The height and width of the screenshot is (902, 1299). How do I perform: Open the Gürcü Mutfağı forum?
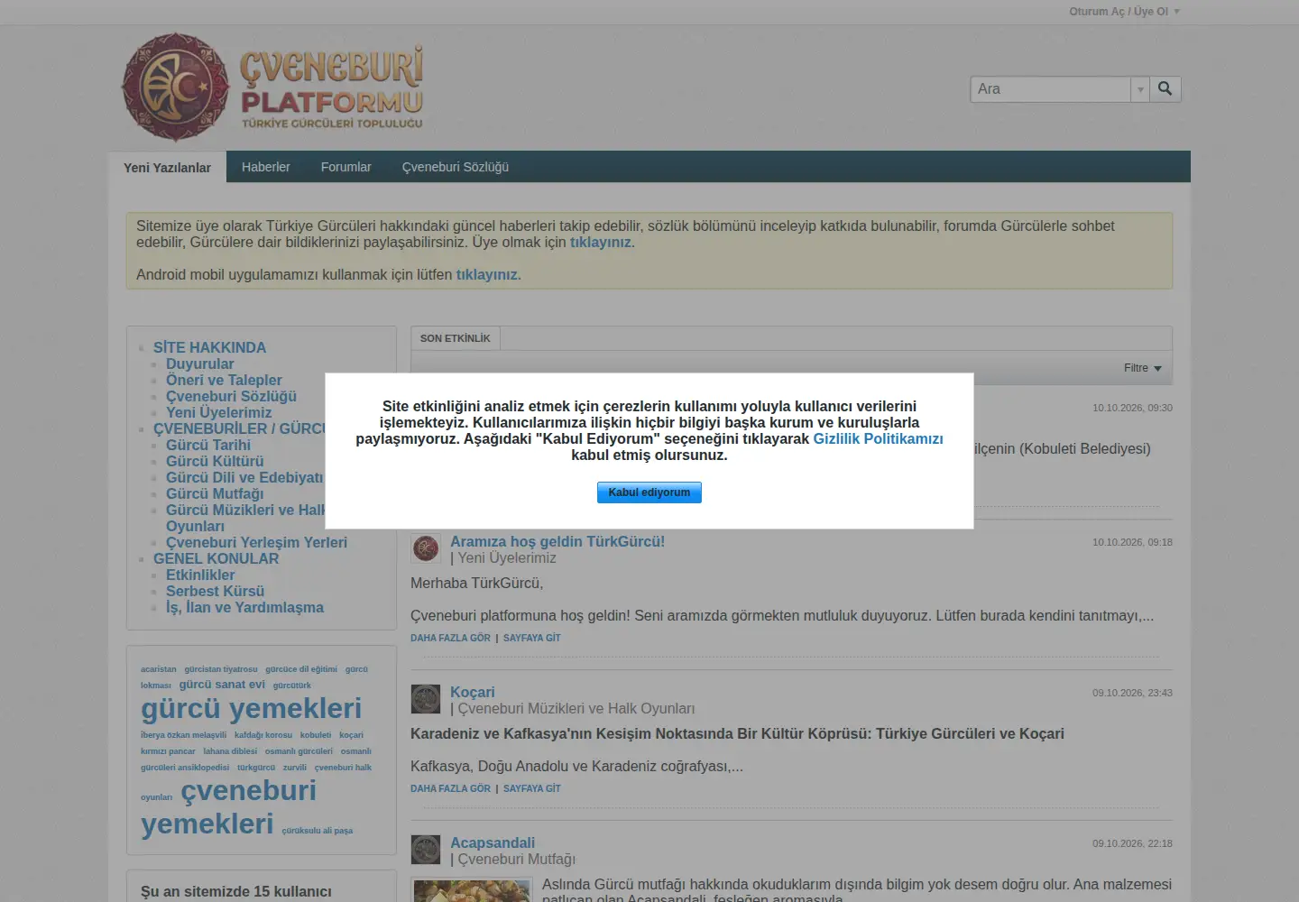pos(215,493)
